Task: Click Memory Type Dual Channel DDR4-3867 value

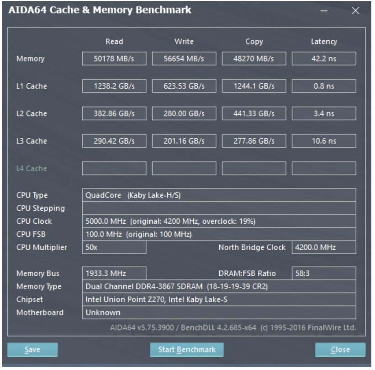Action: [219, 286]
